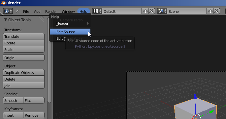Open the Render menu
Screen dimensions: 226x119
(x=51, y=12)
